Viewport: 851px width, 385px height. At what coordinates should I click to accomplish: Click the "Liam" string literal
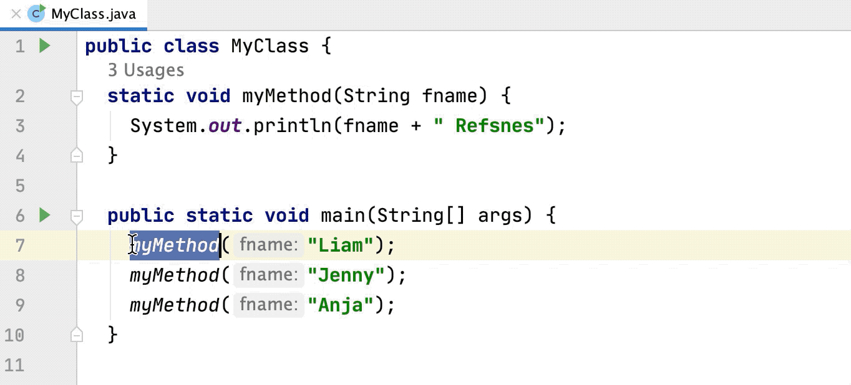pyautogui.click(x=341, y=245)
